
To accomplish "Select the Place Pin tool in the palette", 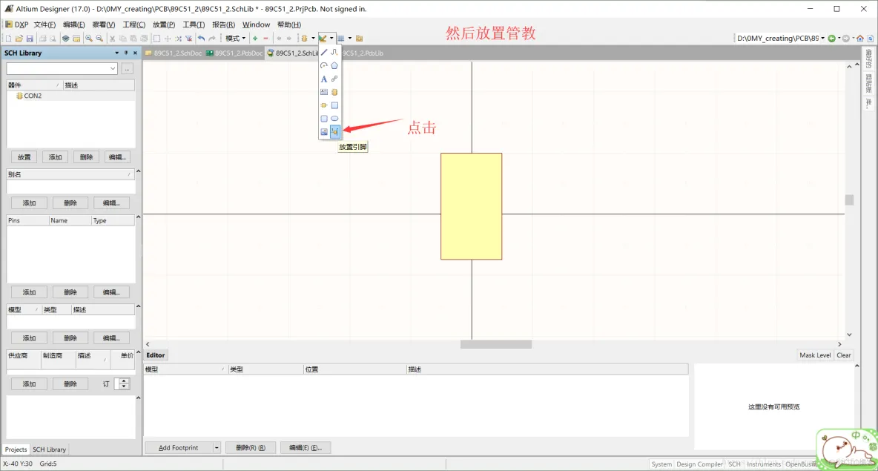I will click(x=335, y=132).
